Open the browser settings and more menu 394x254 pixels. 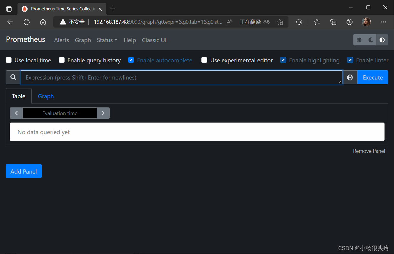tap(383, 22)
